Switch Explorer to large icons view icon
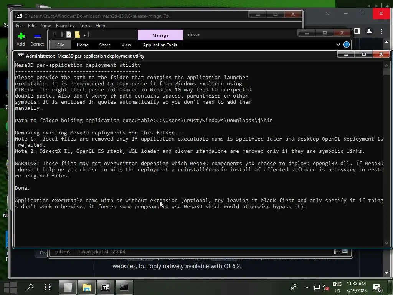The width and height of the screenshot is (393, 295). point(345,251)
